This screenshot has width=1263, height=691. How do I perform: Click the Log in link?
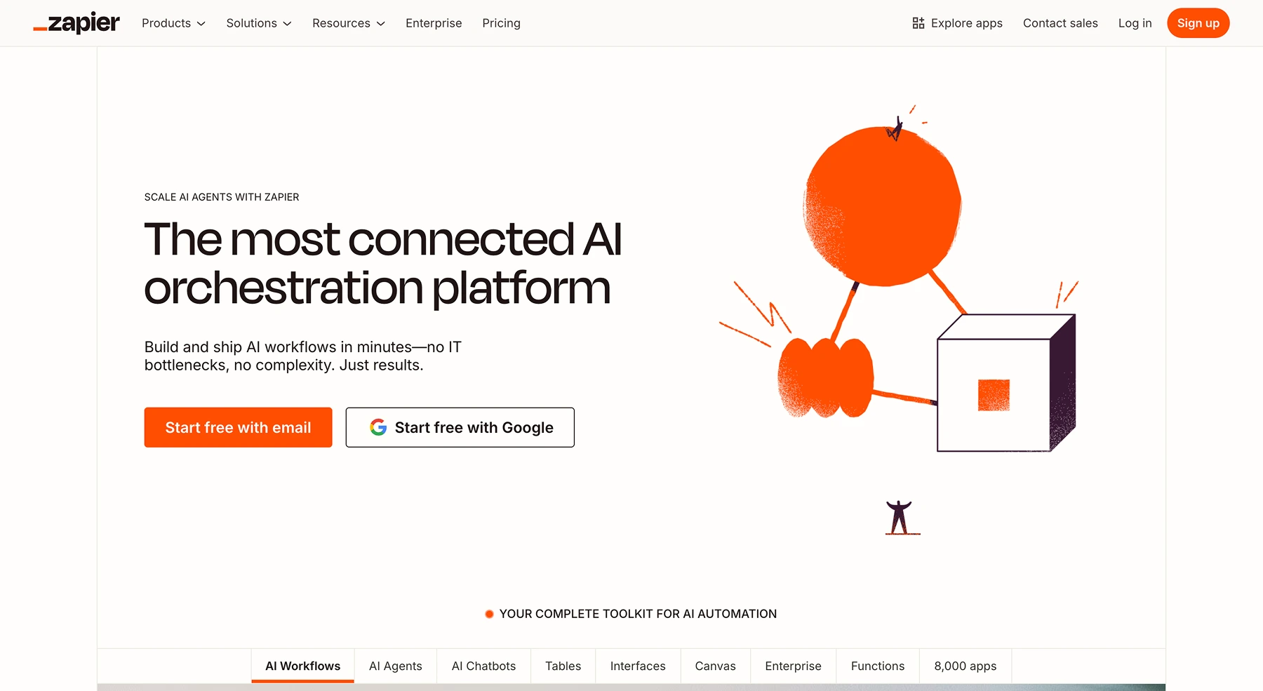click(x=1135, y=23)
